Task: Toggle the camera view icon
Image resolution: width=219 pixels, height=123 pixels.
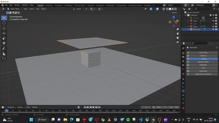Action: 178,38
